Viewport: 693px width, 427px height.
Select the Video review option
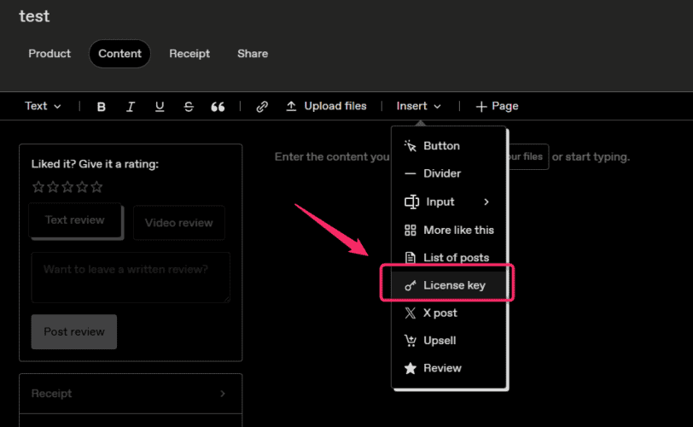pyautogui.click(x=178, y=223)
